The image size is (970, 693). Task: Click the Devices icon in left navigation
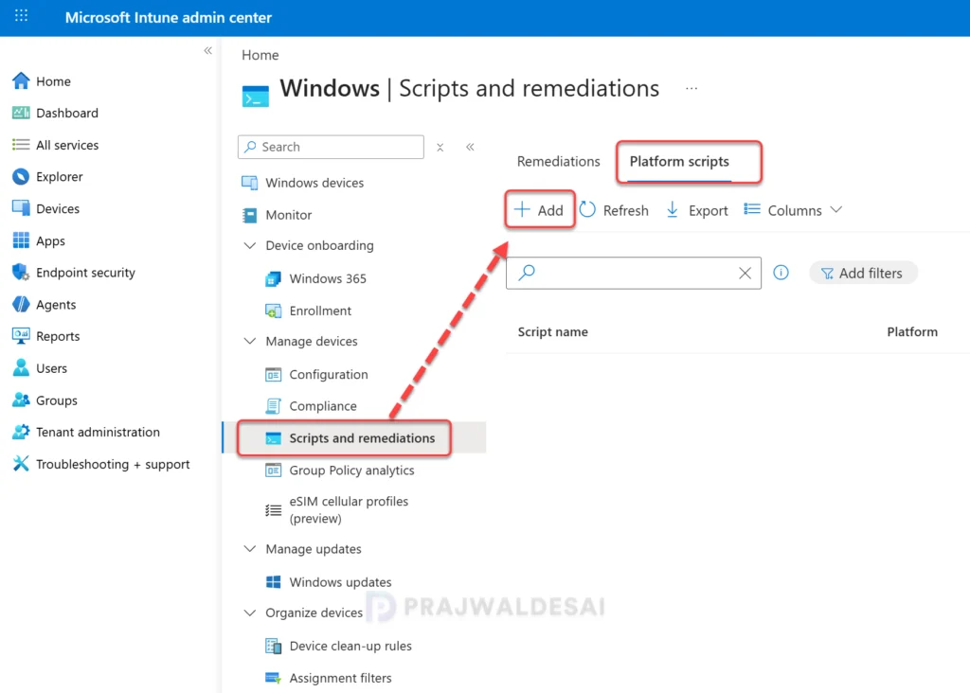21,208
